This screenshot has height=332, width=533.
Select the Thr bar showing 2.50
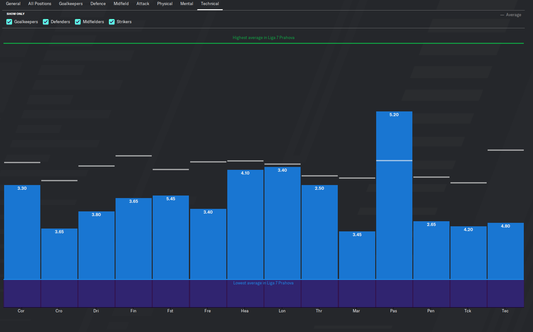[320, 232]
